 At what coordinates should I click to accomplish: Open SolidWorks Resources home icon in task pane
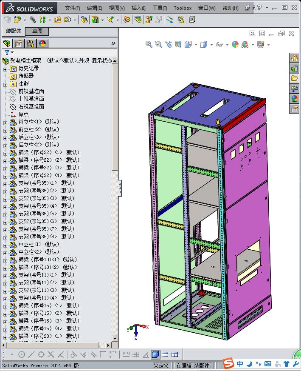pos(294,58)
